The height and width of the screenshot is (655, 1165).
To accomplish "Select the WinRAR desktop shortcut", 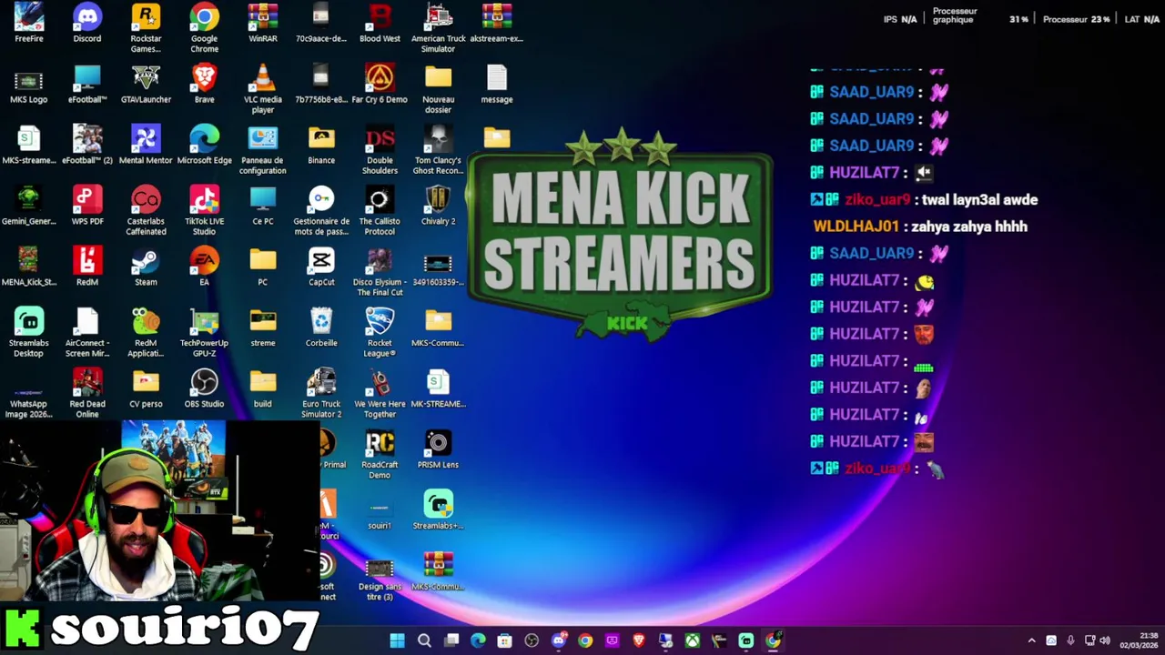I will (263, 24).
